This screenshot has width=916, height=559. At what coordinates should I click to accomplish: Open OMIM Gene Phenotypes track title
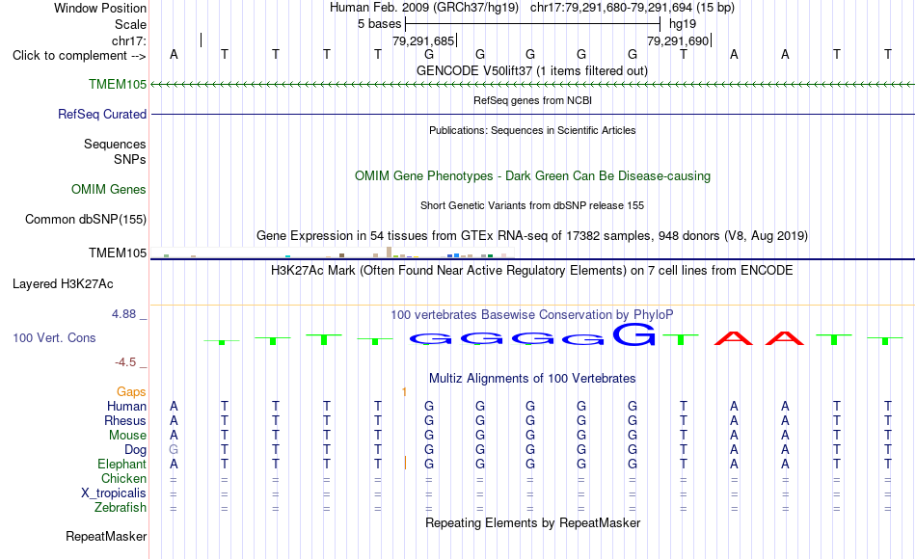[533, 176]
